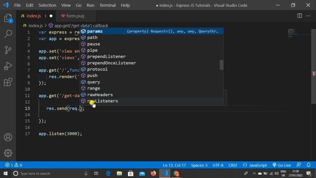This screenshot has height=178, width=316.
Task: Open the Run menu
Action: tap(90, 5)
